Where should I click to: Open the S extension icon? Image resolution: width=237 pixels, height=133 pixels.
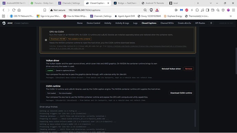[192, 10]
